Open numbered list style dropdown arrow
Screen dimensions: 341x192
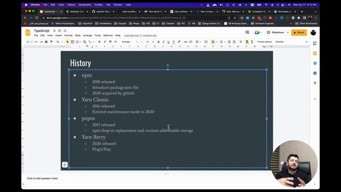pyautogui.click(x=225, y=42)
